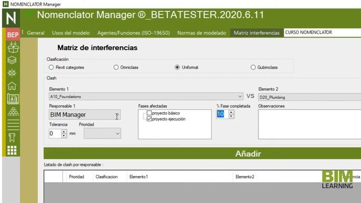
Task: Open the brick pyramid sidebar icon
Action: (x=13, y=112)
